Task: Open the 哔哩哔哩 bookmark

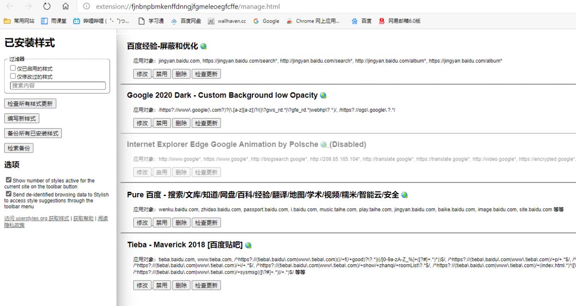Action: (x=101, y=21)
